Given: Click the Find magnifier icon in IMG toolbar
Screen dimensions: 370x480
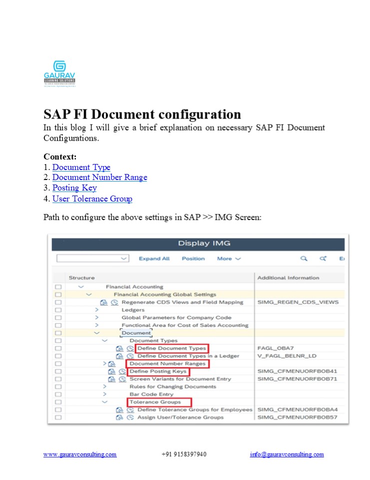Looking at the screenshot, I should (304, 258).
